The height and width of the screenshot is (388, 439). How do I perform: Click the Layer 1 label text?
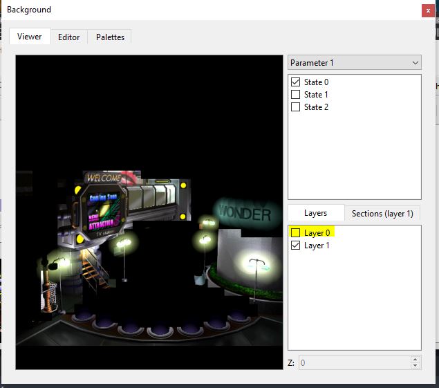(317, 246)
